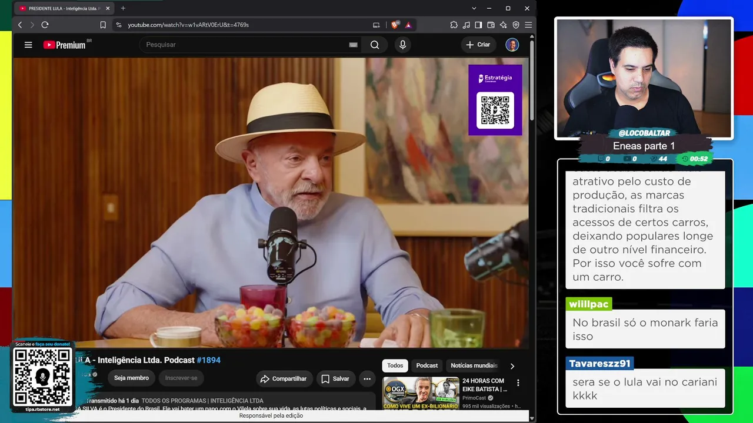Click the Seja membro button
This screenshot has height=423, width=753.
(131, 378)
